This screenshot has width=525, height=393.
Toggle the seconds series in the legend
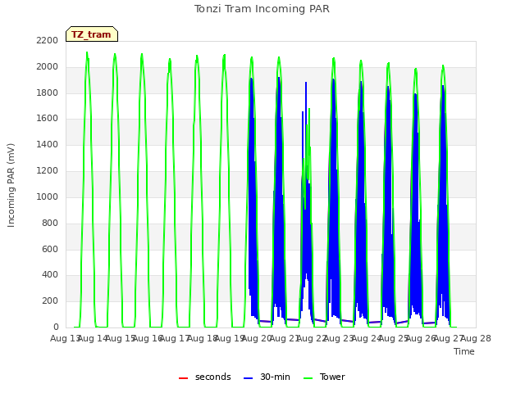tap(205, 377)
